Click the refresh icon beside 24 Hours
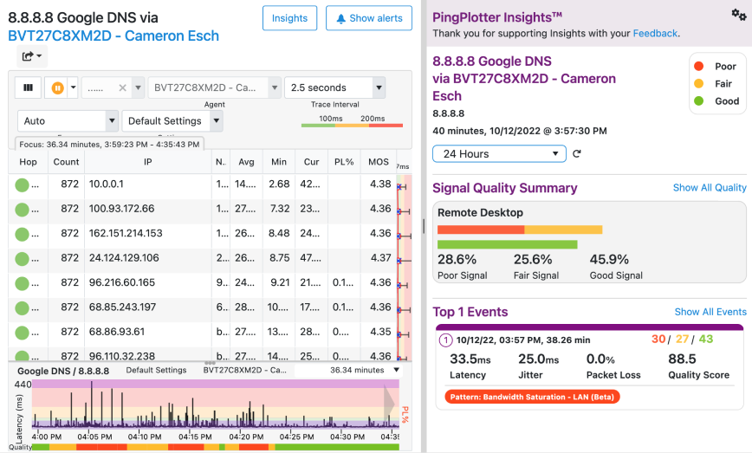The image size is (752, 453). coord(577,153)
